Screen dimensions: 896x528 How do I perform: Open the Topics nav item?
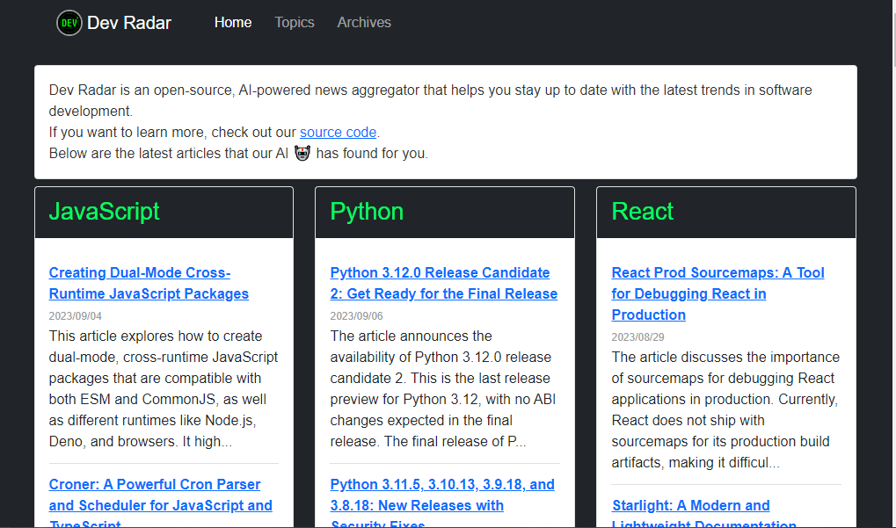tap(295, 23)
